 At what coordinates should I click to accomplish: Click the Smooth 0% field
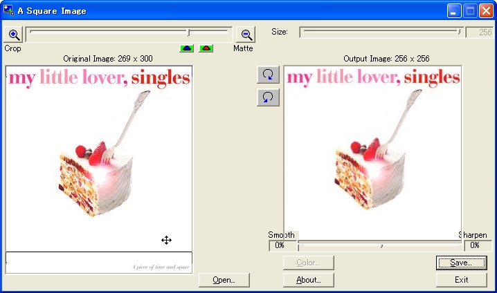coord(282,245)
